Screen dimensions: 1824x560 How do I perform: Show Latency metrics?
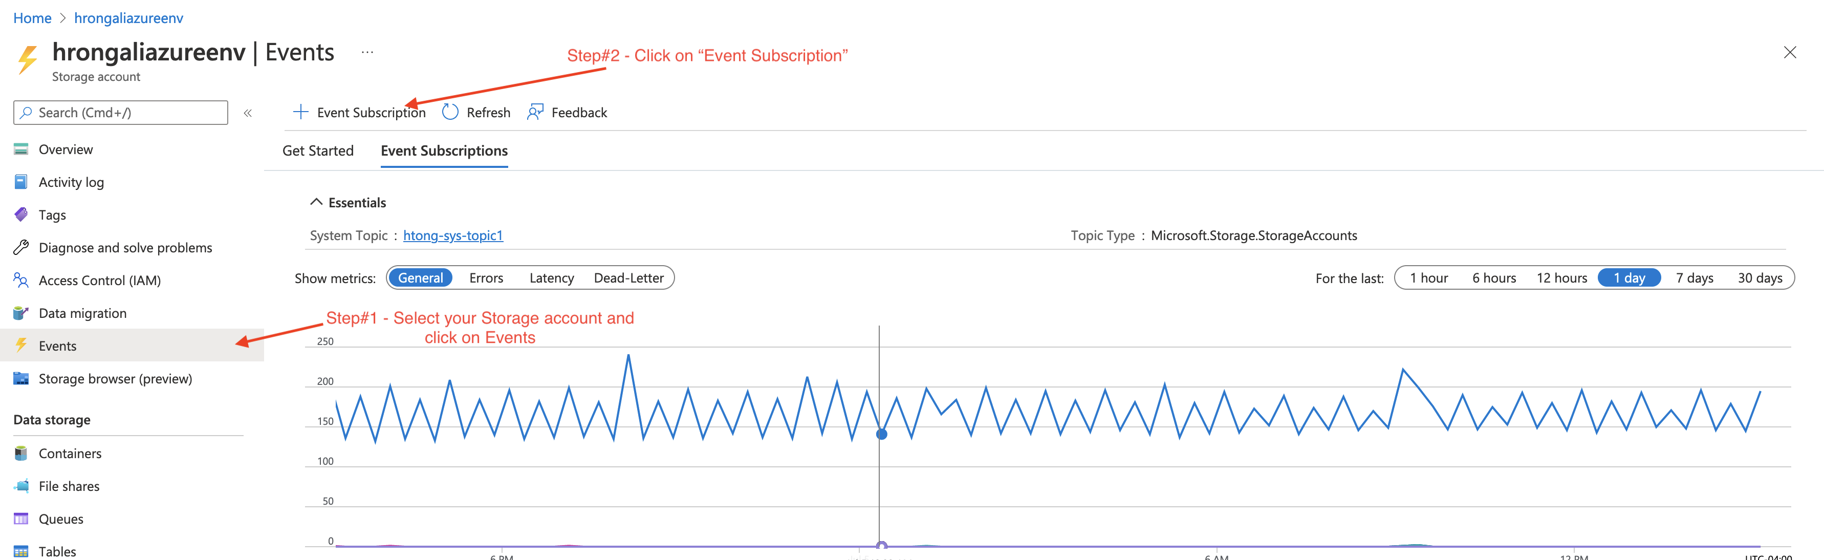pyautogui.click(x=551, y=277)
